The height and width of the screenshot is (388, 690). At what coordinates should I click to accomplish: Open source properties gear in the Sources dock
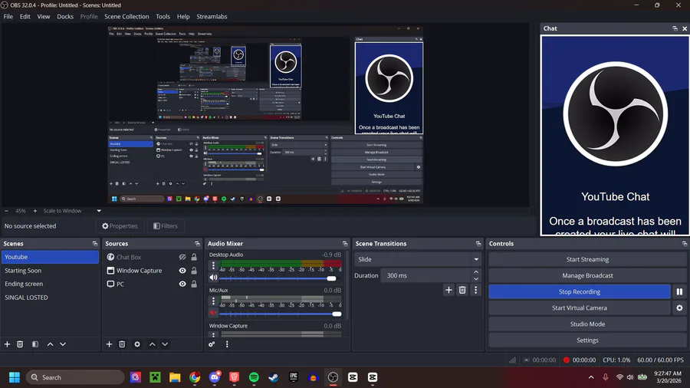pyautogui.click(x=137, y=344)
